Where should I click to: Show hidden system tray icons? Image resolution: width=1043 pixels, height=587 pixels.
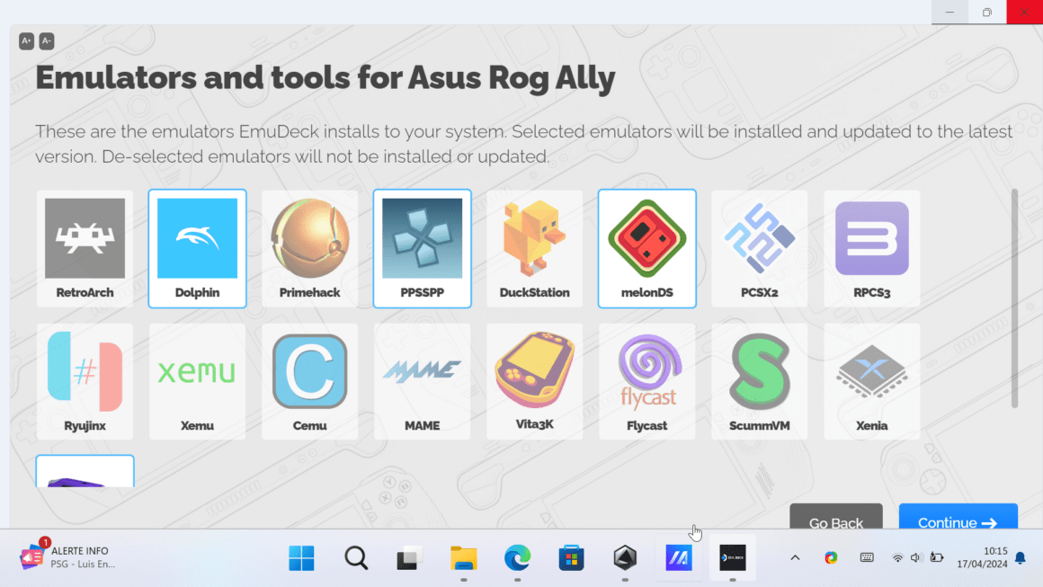tap(795, 557)
